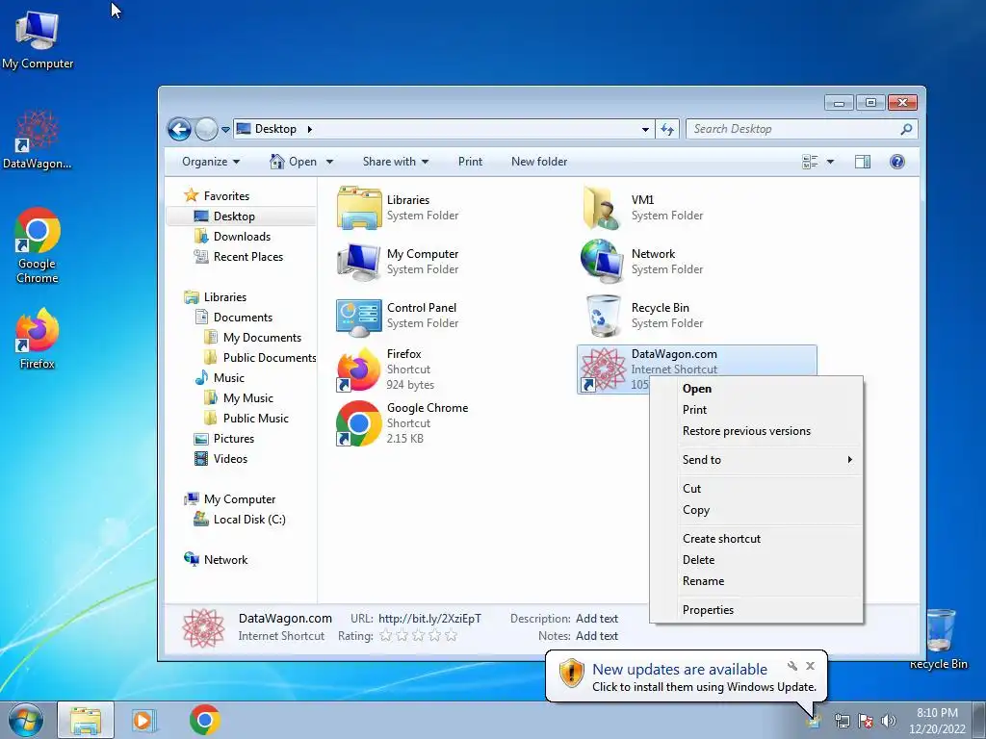Open the address bar history dropdown
Image resolution: width=986 pixels, height=739 pixels.
click(645, 130)
